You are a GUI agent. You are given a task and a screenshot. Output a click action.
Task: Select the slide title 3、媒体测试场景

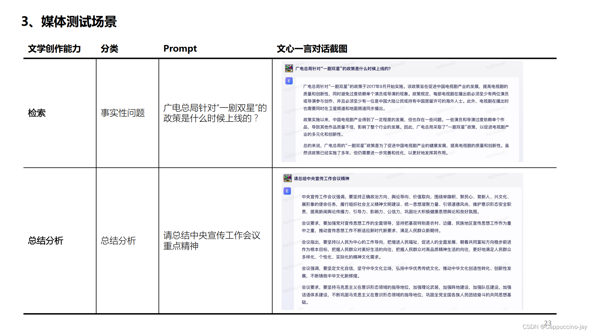pos(69,22)
